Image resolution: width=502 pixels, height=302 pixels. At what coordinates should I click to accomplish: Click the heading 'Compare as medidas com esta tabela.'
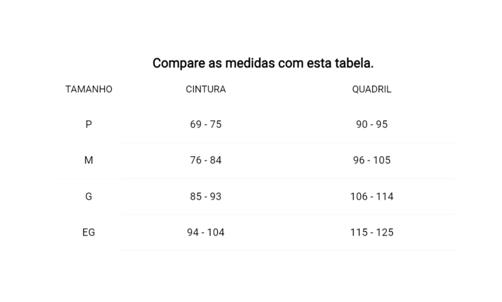point(263,63)
